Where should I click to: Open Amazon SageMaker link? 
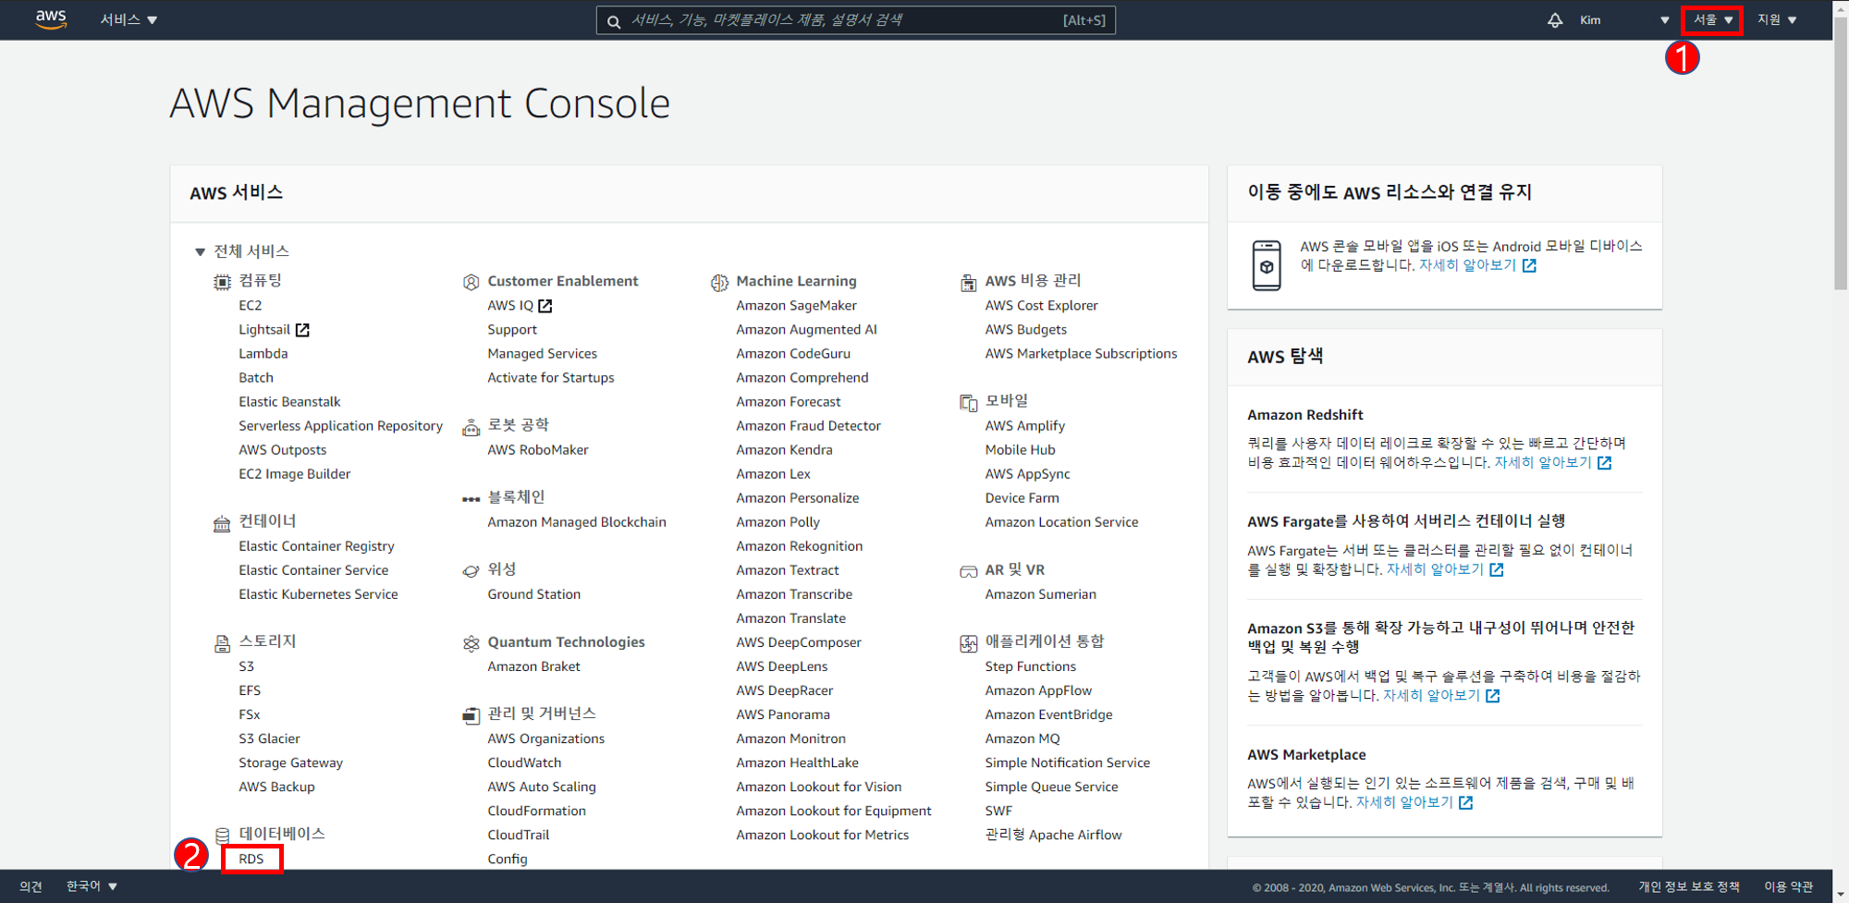(x=796, y=306)
